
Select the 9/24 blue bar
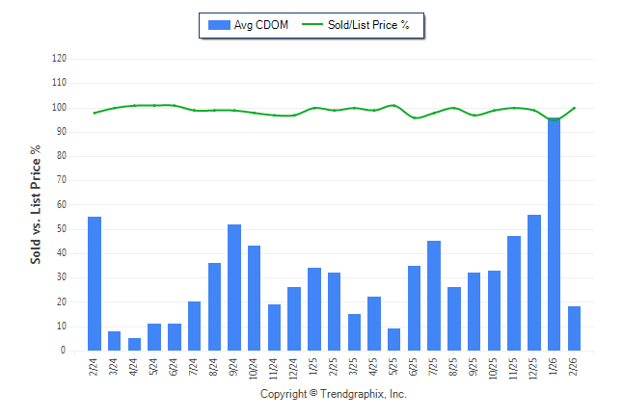(234, 287)
